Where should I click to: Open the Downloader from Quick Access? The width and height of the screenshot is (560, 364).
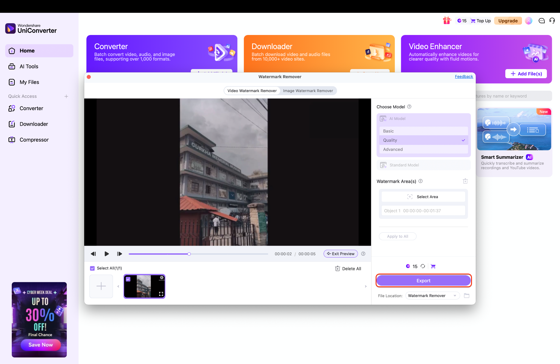(34, 124)
